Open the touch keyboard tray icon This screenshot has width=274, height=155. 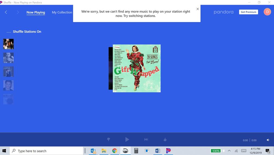[x=244, y=151]
